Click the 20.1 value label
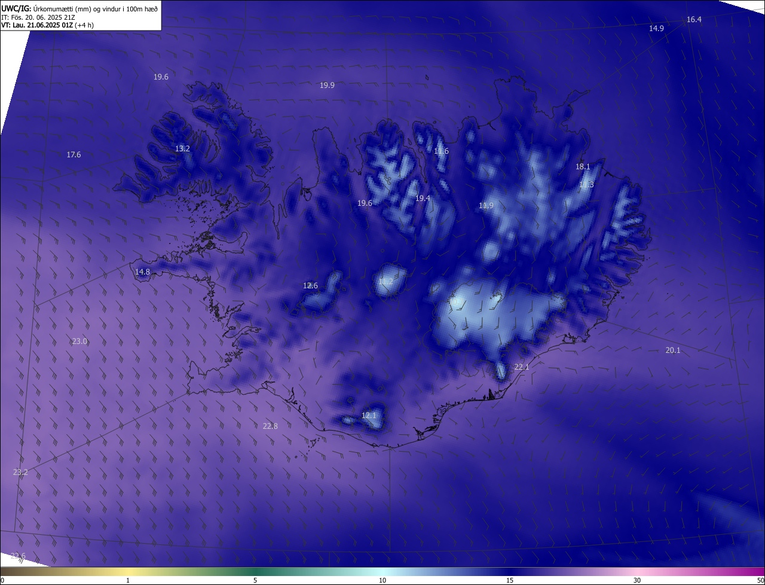Screen dimensions: 765x585 point(673,351)
